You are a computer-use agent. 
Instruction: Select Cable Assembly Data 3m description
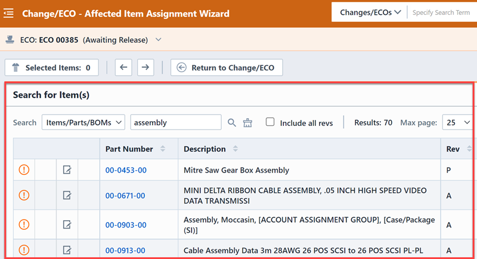point(303,250)
